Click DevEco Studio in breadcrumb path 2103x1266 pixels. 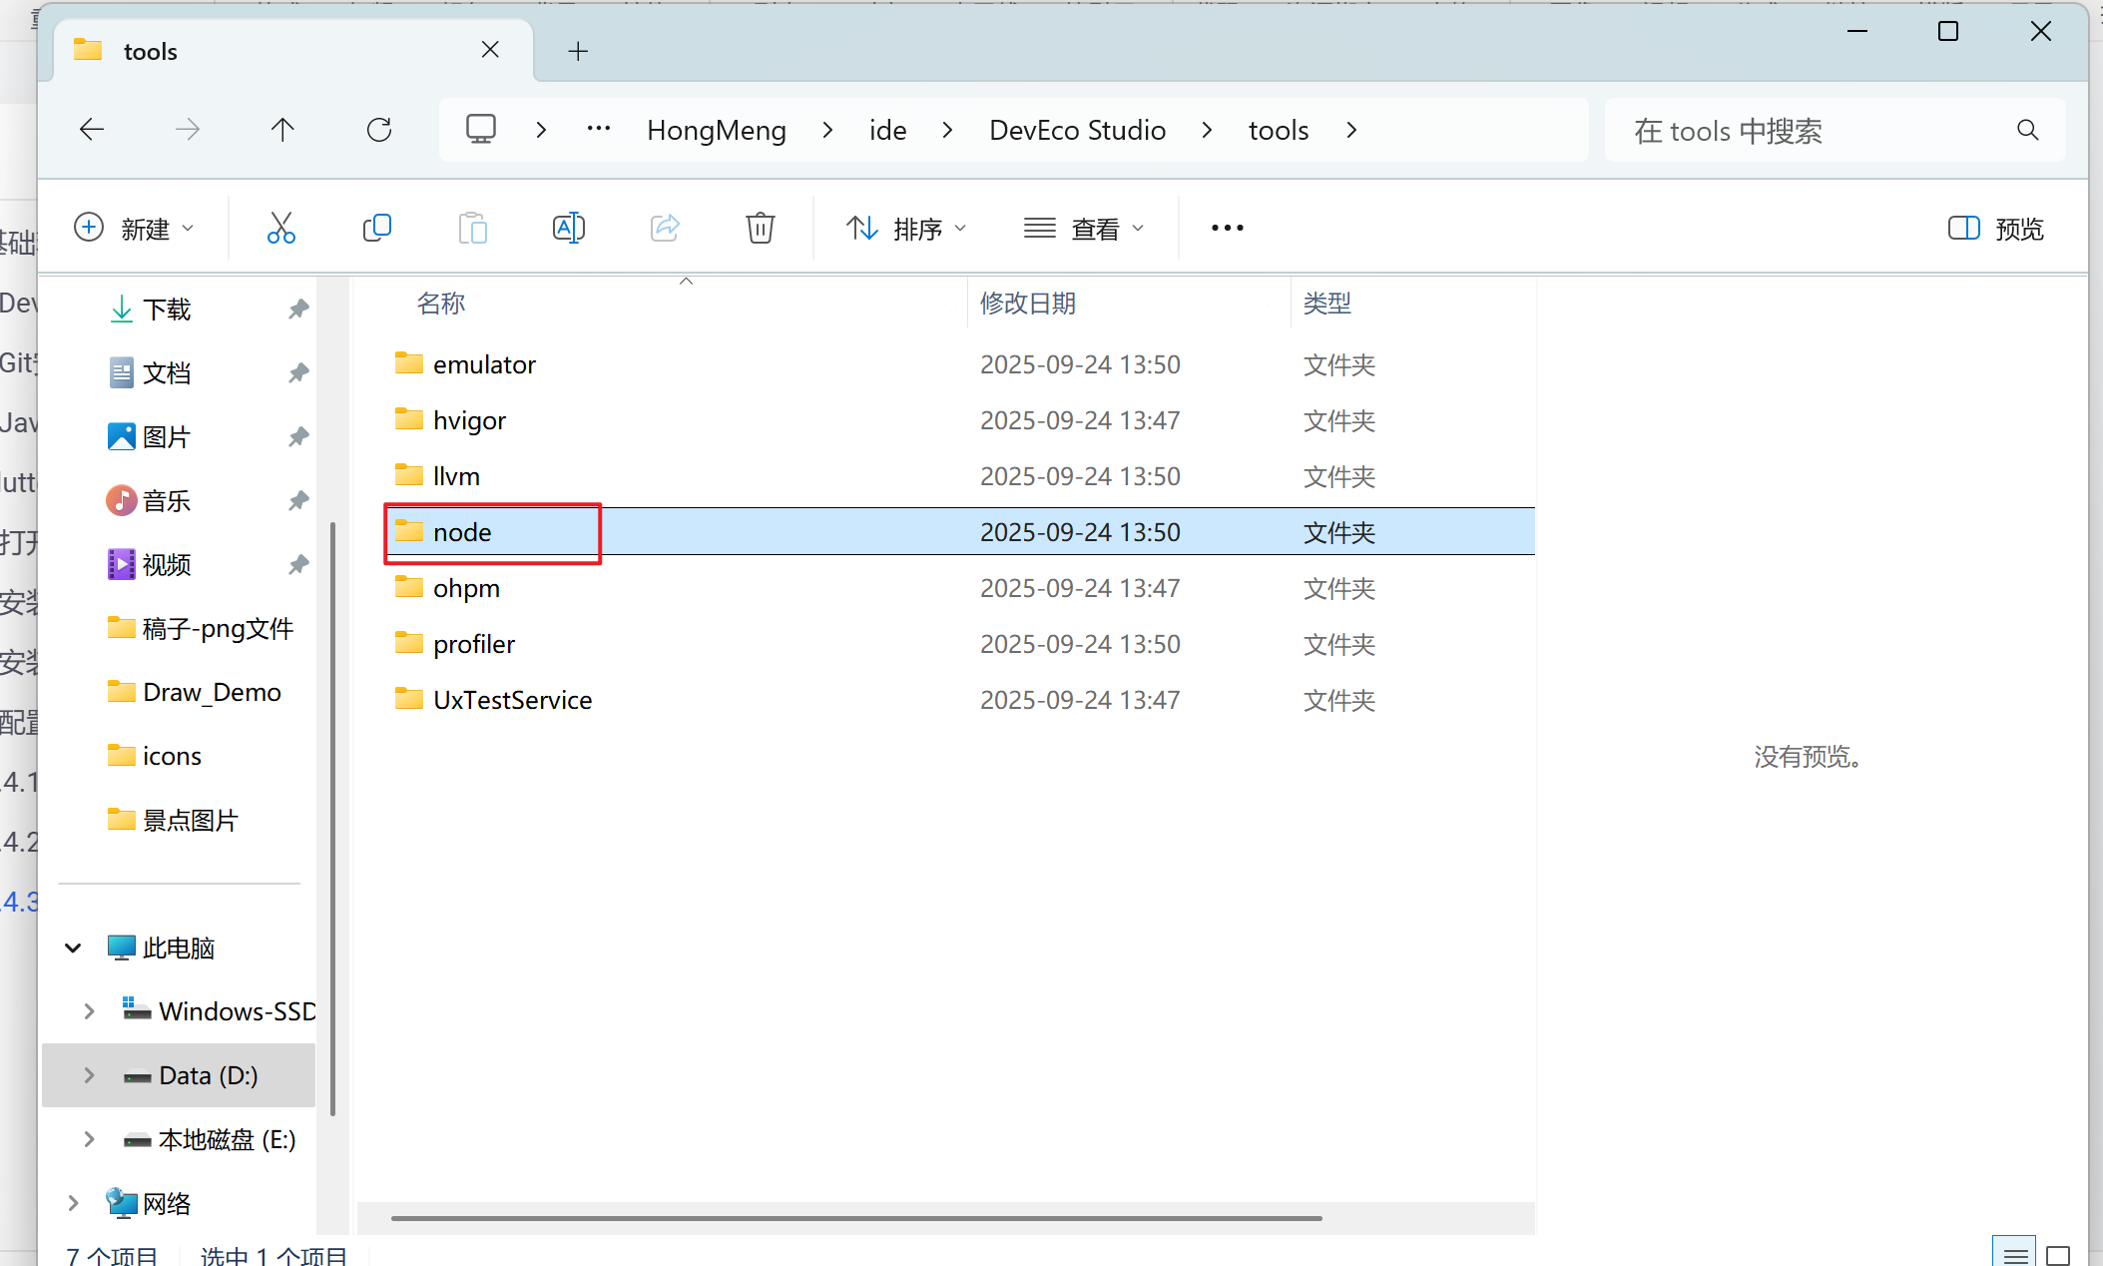coord(1077,131)
